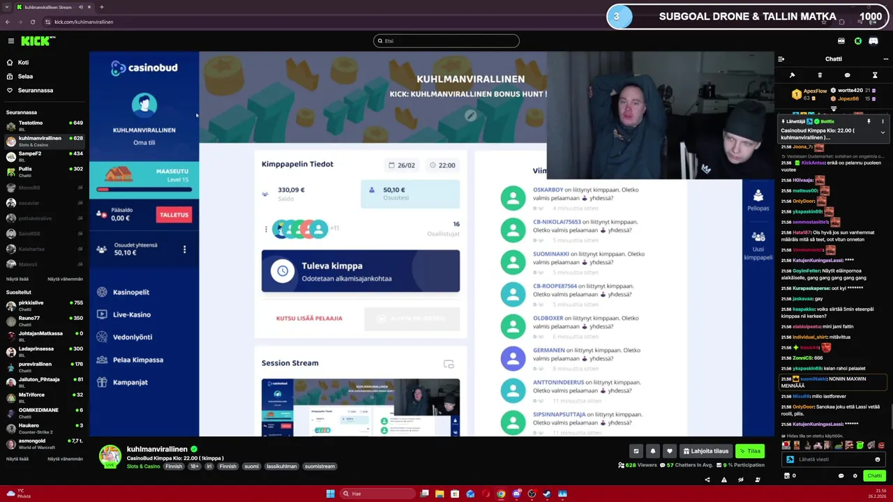Viewport: 893px width, 502px height.
Task: Click the suomistream tag
Action: 320,466
